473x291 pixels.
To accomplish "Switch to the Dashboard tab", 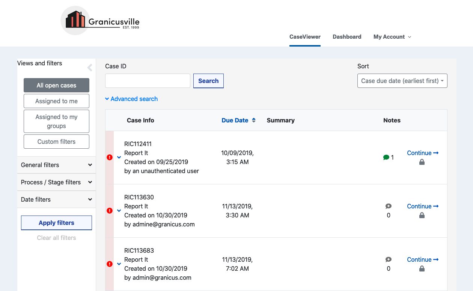I will tap(347, 37).
